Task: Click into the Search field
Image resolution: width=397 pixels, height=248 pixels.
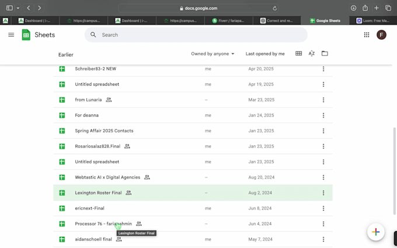Action: pyautogui.click(x=196, y=34)
